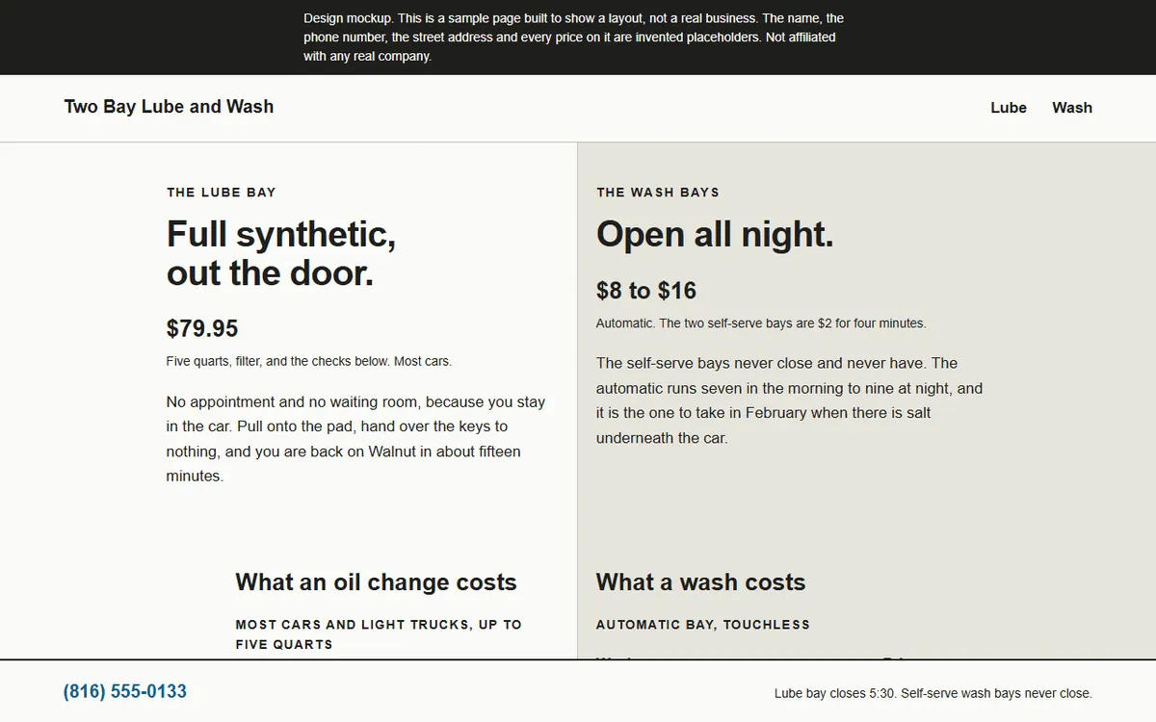This screenshot has width=1156, height=722.
Task: Click the "No appointment and no waiting room" paragraph
Action: tap(356, 439)
